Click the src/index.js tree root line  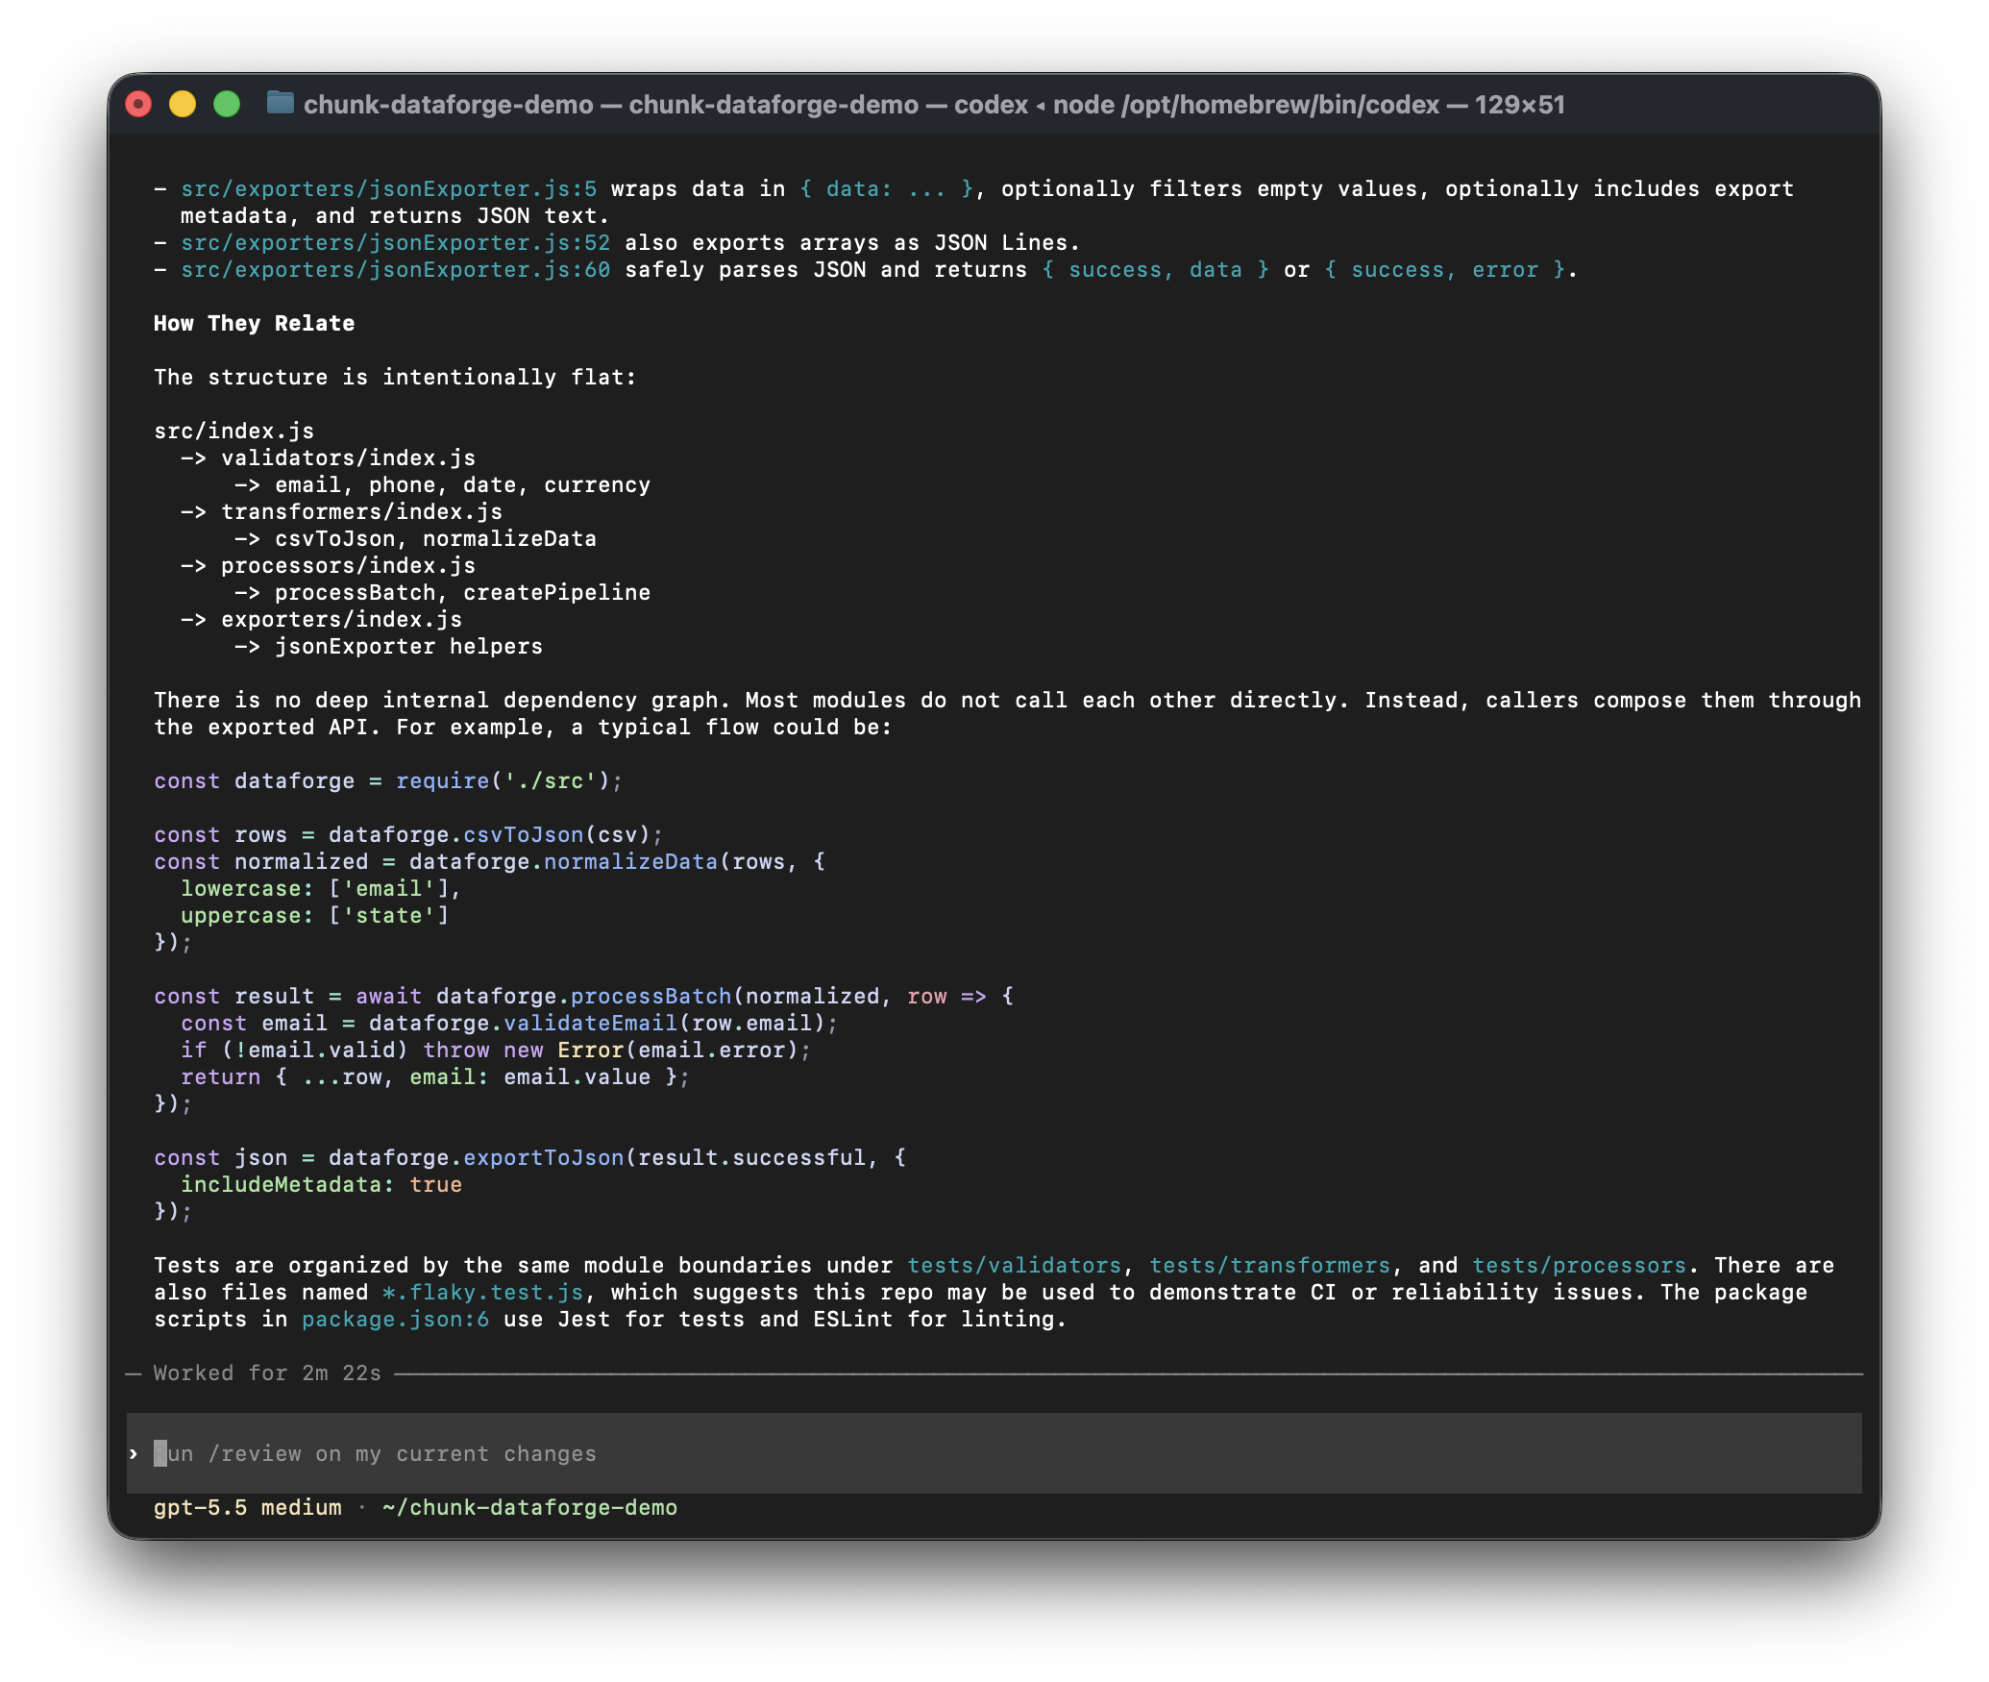[234, 431]
